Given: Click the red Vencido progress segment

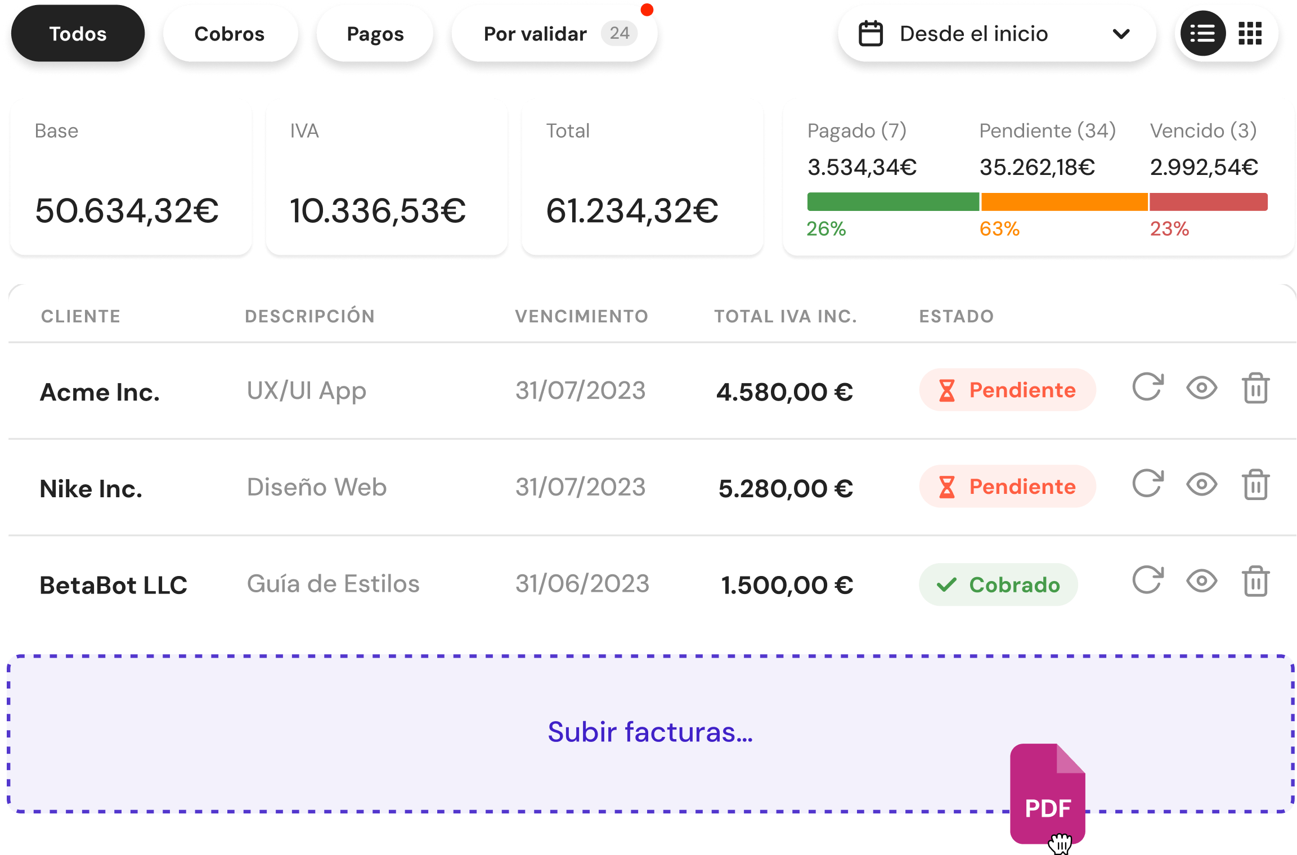Looking at the screenshot, I should point(1208,202).
